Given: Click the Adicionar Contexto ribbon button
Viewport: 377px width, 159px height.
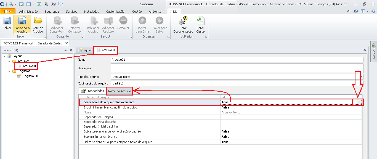Looking at the screenshot, I should pos(57,24).
